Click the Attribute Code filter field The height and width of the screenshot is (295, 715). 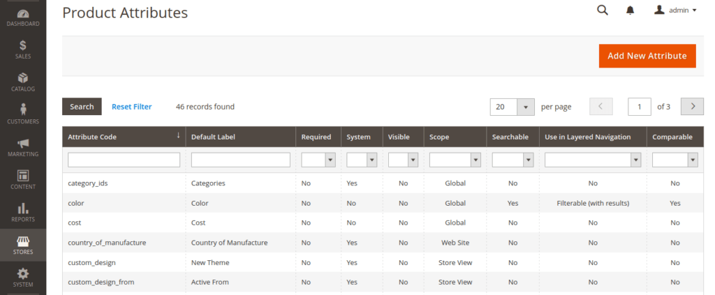(x=124, y=160)
